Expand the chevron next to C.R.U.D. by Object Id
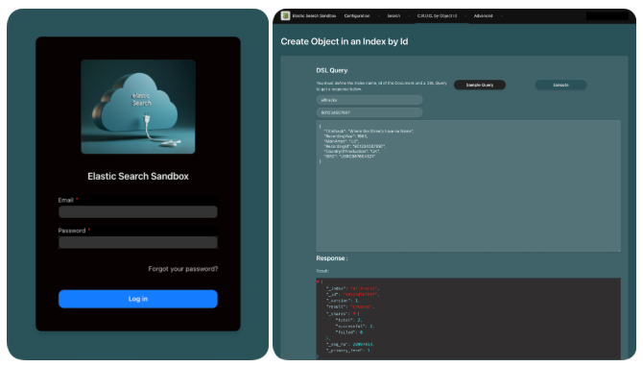Viewport: 643px width, 367px height. [x=465, y=16]
